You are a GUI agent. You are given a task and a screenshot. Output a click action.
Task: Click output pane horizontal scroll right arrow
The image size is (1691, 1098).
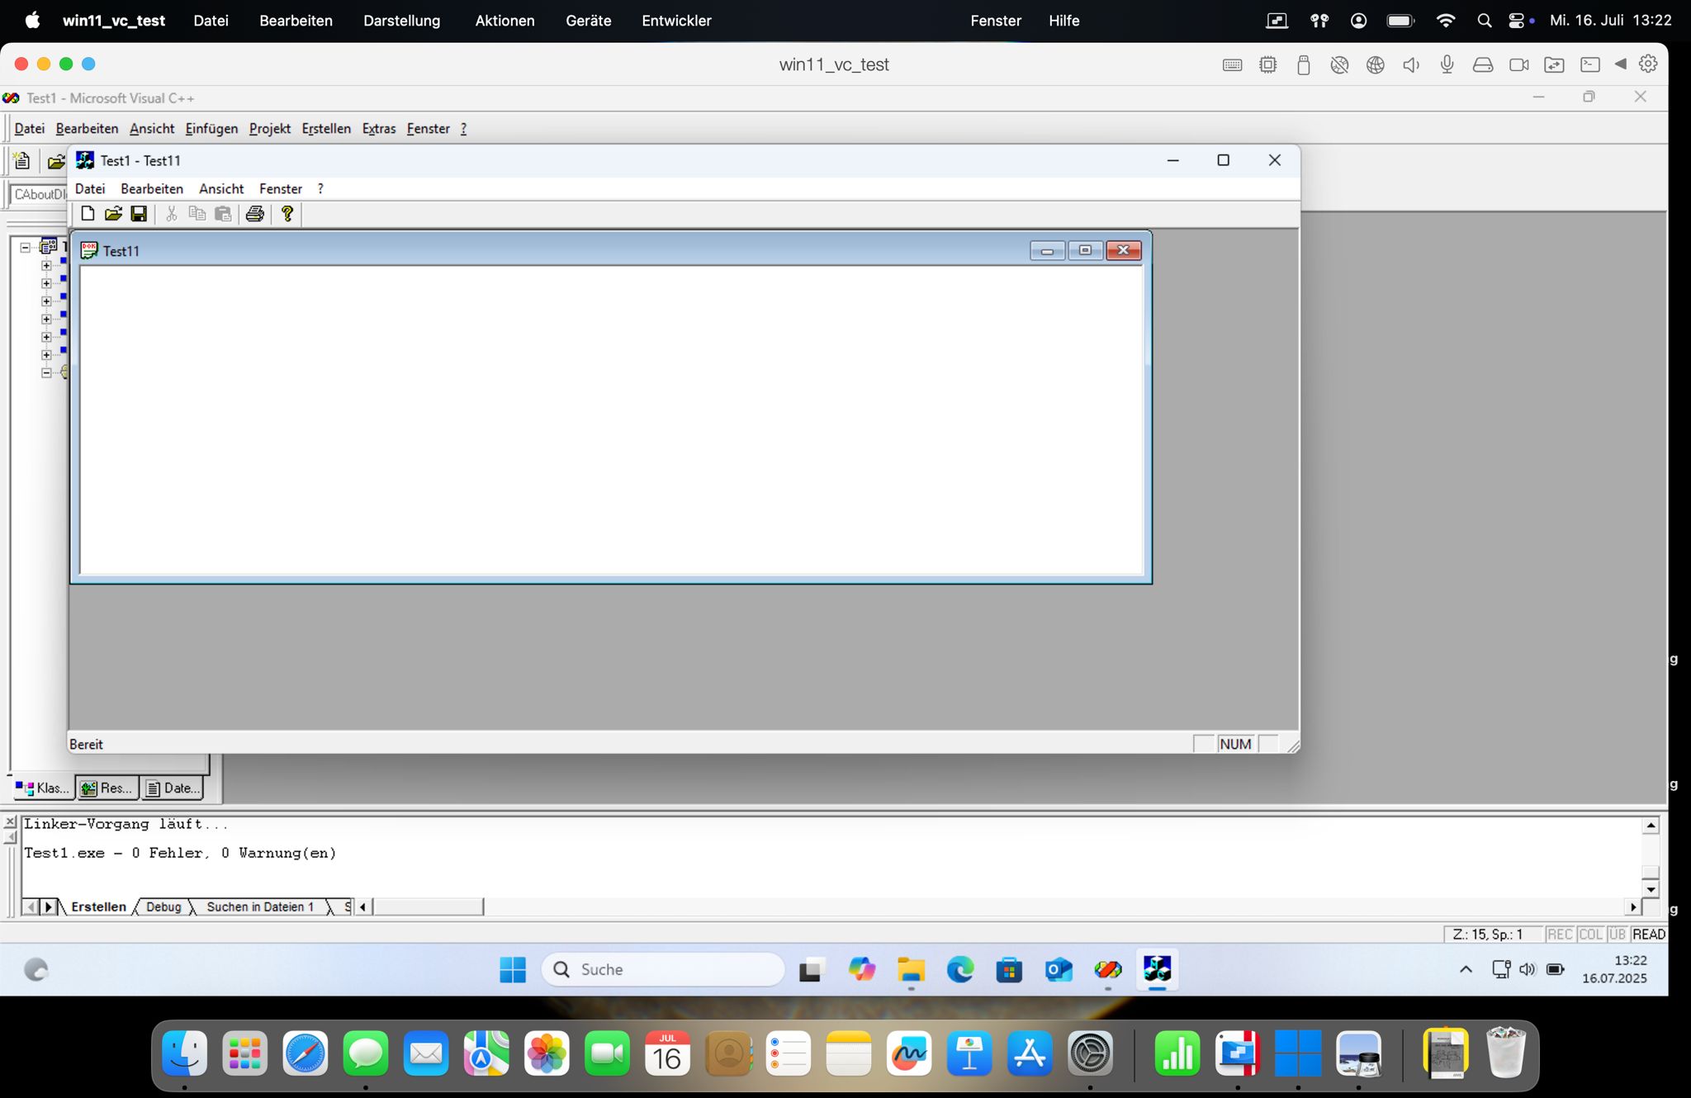[x=1632, y=906]
